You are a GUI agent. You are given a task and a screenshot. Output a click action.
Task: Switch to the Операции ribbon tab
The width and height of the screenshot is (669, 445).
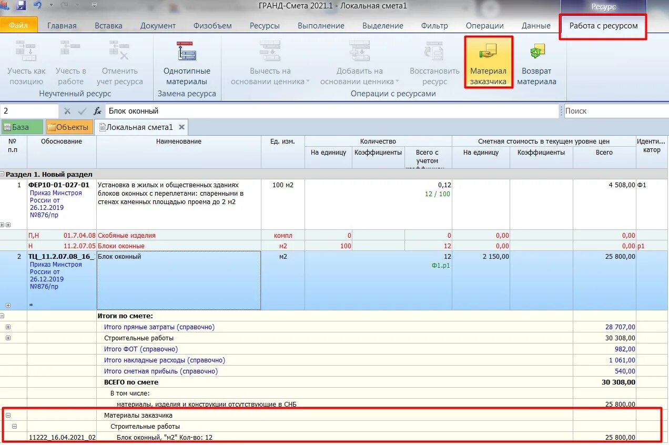[x=484, y=26]
